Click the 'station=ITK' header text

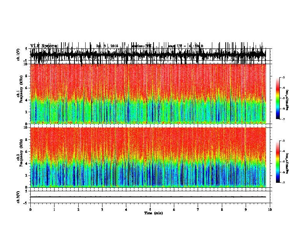[x=141, y=46]
